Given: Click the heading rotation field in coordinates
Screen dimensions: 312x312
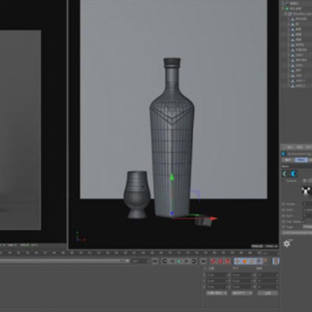Looking at the screenshot, I should pos(268,275).
